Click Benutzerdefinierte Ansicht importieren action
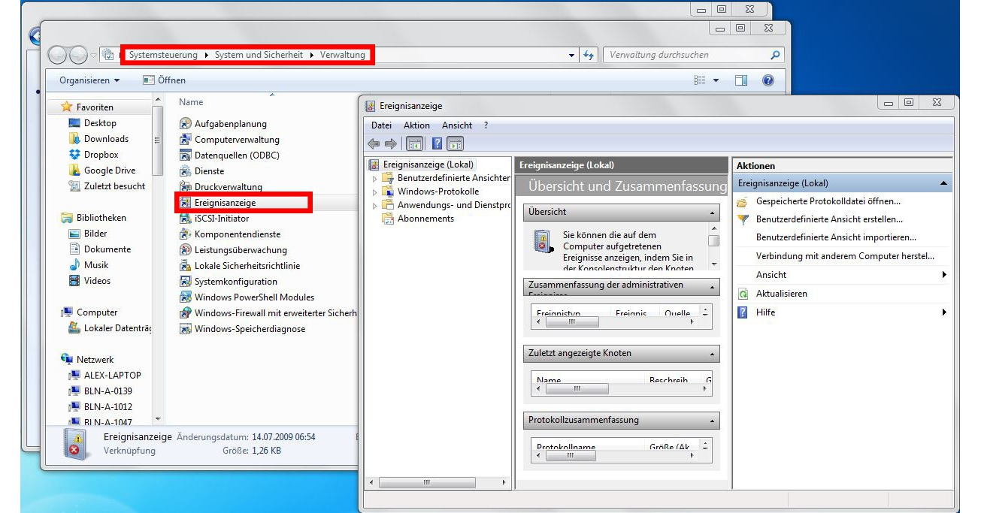 coord(836,237)
